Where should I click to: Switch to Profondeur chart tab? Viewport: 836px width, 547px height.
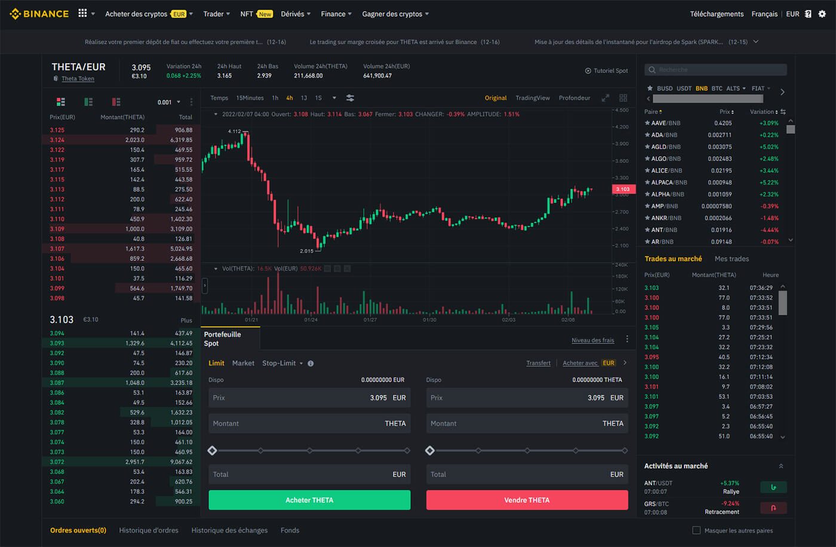point(574,98)
